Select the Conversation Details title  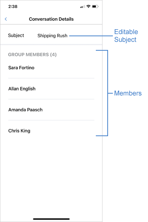point(51,19)
